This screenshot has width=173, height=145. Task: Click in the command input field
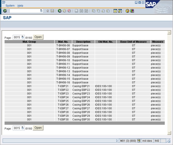pos(24,11)
